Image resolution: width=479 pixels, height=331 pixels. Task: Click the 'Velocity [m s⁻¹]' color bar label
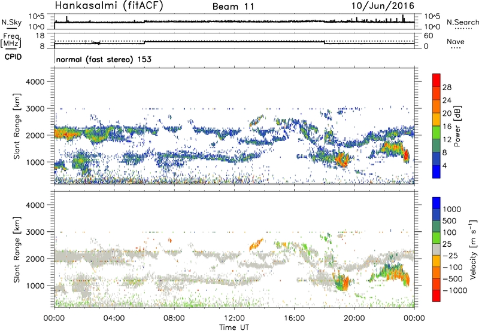pos(473,249)
